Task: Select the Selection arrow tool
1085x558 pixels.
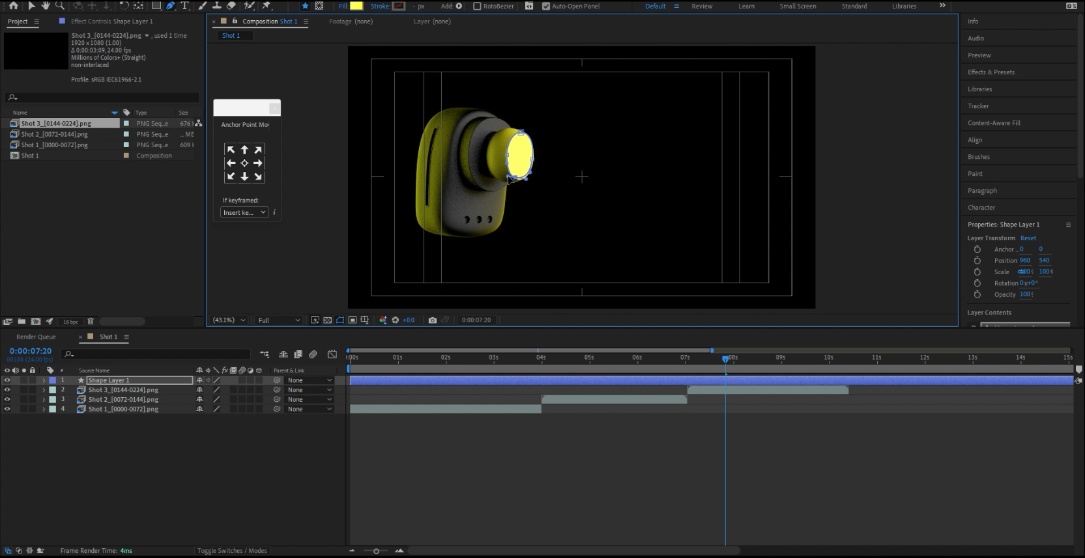Action: tap(31, 6)
